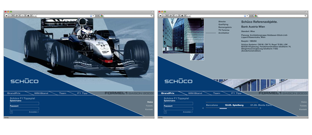
Task: Click the back arrow in the left browser window
Action: 6,16
